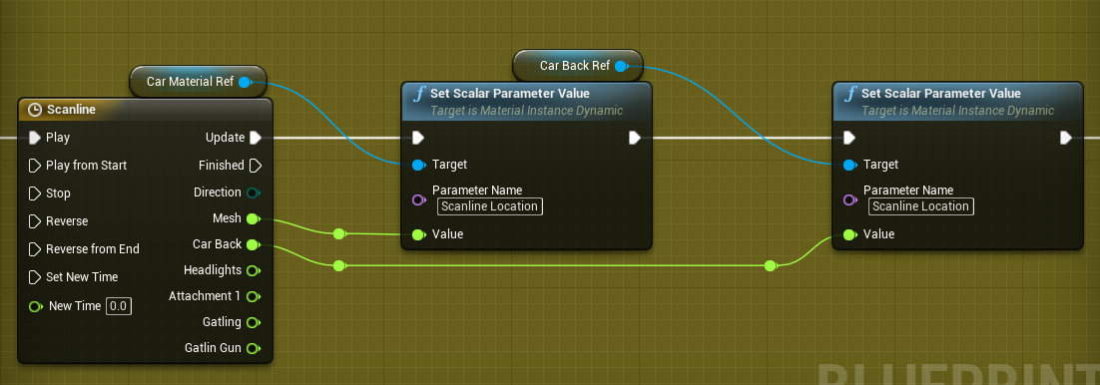The image size is (1100, 385).
Task: Click first Set Scalar node exec output pin
Action: [x=635, y=138]
